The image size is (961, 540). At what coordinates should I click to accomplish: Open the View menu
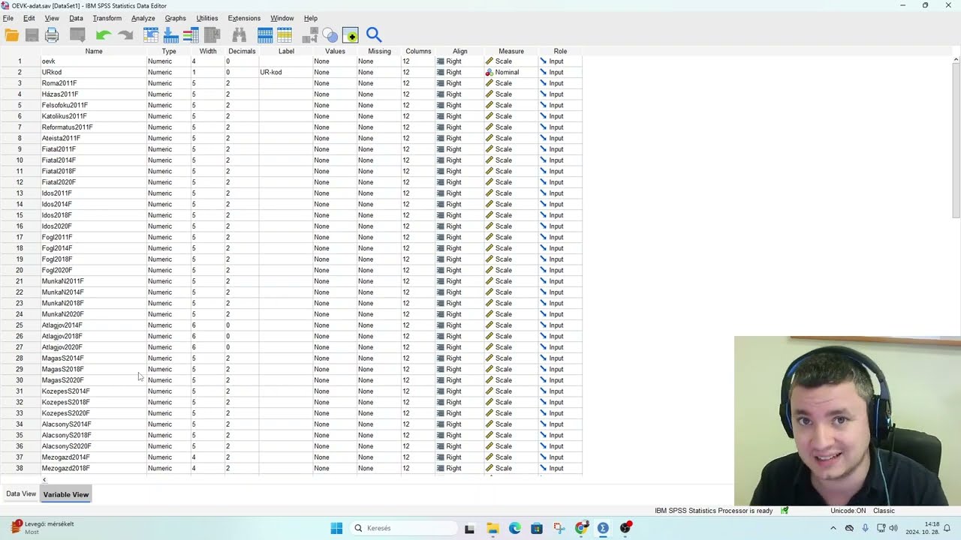click(52, 18)
